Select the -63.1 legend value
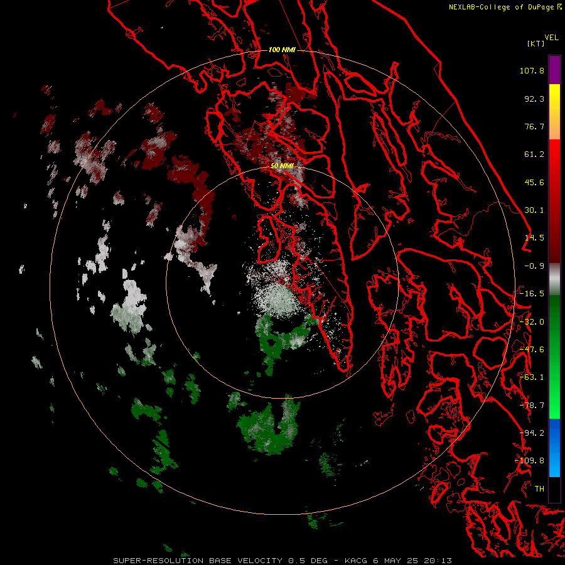The height and width of the screenshot is (565, 565). tap(532, 377)
